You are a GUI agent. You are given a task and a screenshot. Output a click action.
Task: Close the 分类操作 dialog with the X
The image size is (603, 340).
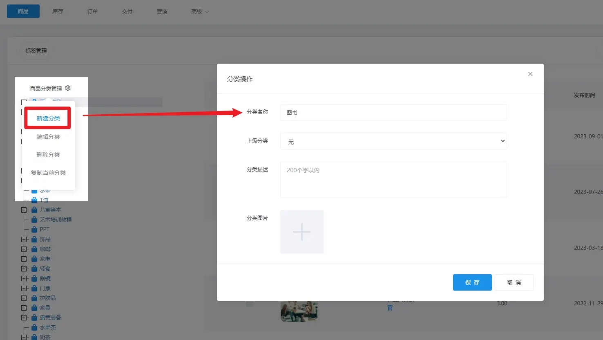tap(530, 74)
